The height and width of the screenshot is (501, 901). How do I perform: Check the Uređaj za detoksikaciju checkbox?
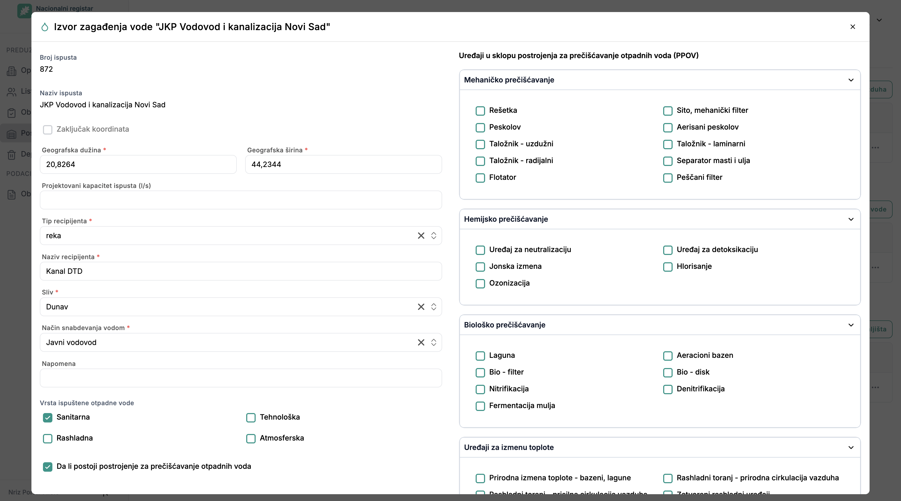[668, 250]
